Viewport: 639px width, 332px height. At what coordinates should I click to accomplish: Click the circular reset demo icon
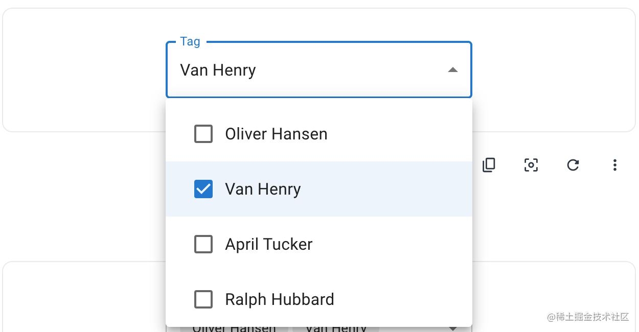[x=573, y=165]
